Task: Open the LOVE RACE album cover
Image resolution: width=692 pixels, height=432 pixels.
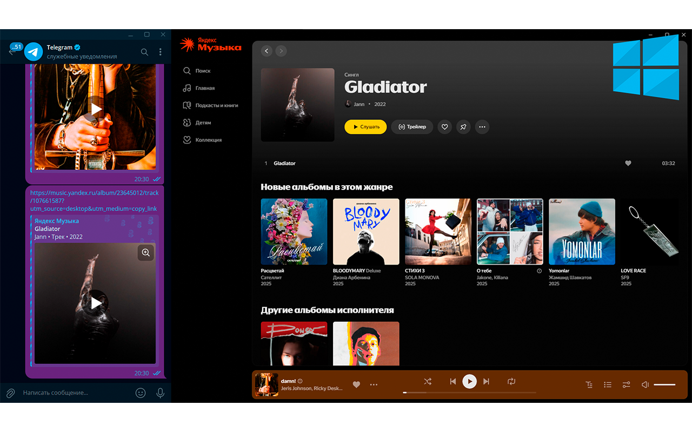Action: 654,232
